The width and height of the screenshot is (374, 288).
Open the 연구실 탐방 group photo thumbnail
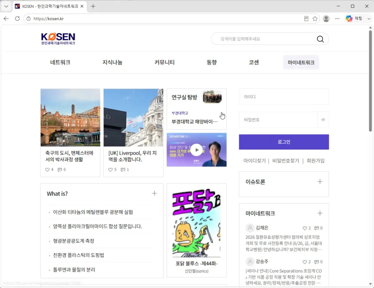pyautogui.click(x=212, y=97)
